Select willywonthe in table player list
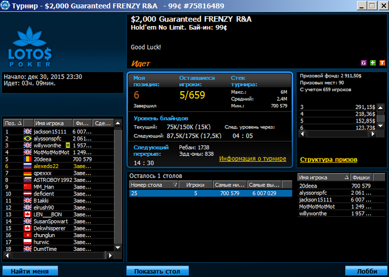This screenshot has height=277, width=389. (x=341, y=214)
